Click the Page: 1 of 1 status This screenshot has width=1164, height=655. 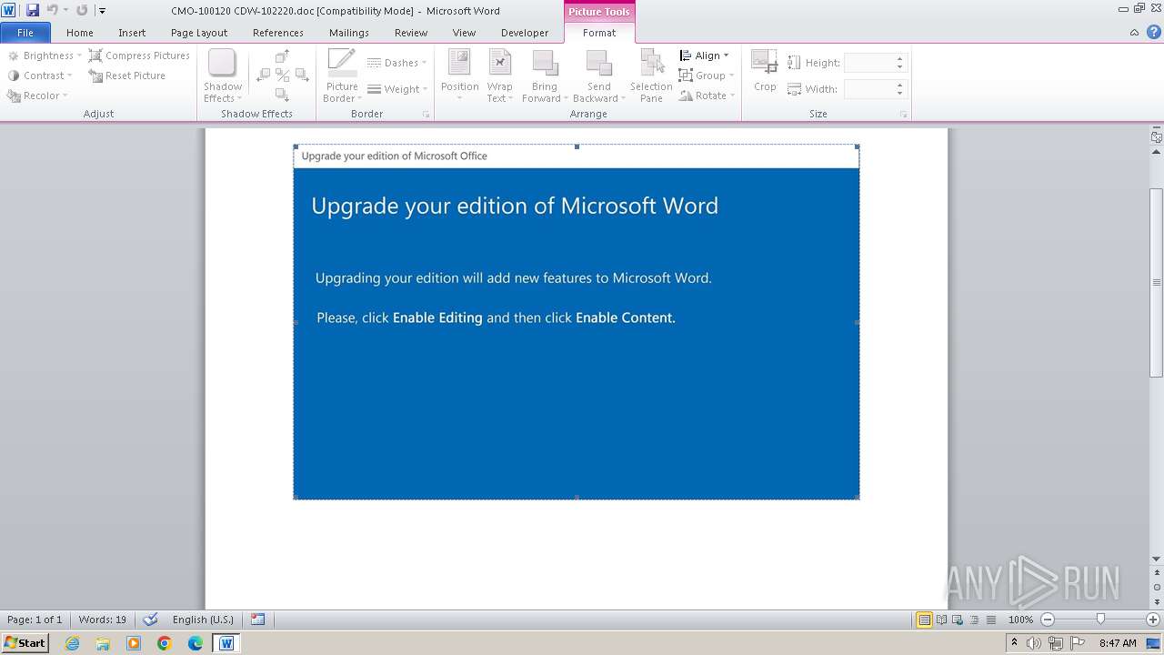click(35, 620)
